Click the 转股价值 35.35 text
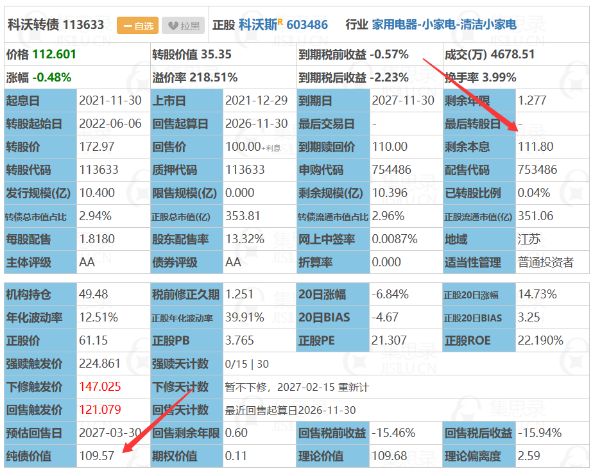This screenshot has height=471, width=593. [x=192, y=55]
